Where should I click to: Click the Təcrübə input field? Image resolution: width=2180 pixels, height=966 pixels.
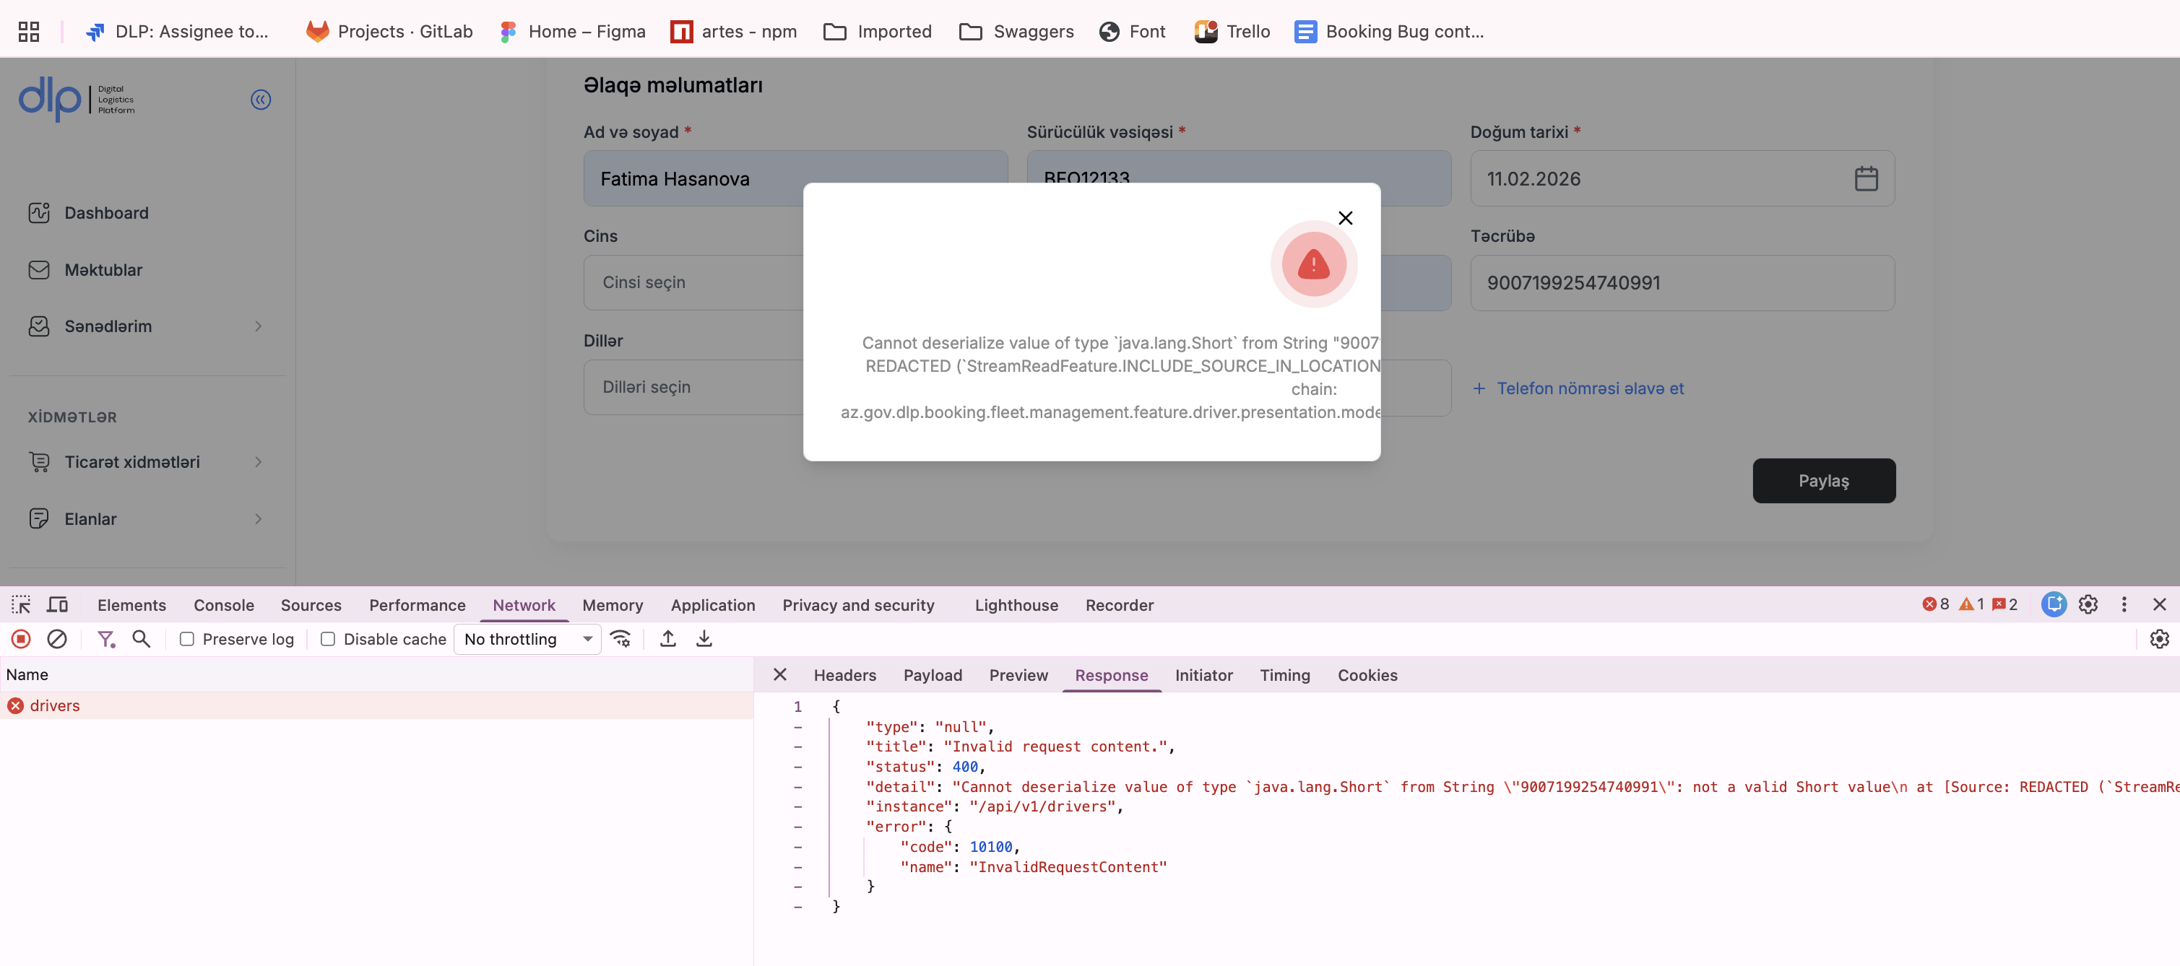coord(1682,282)
